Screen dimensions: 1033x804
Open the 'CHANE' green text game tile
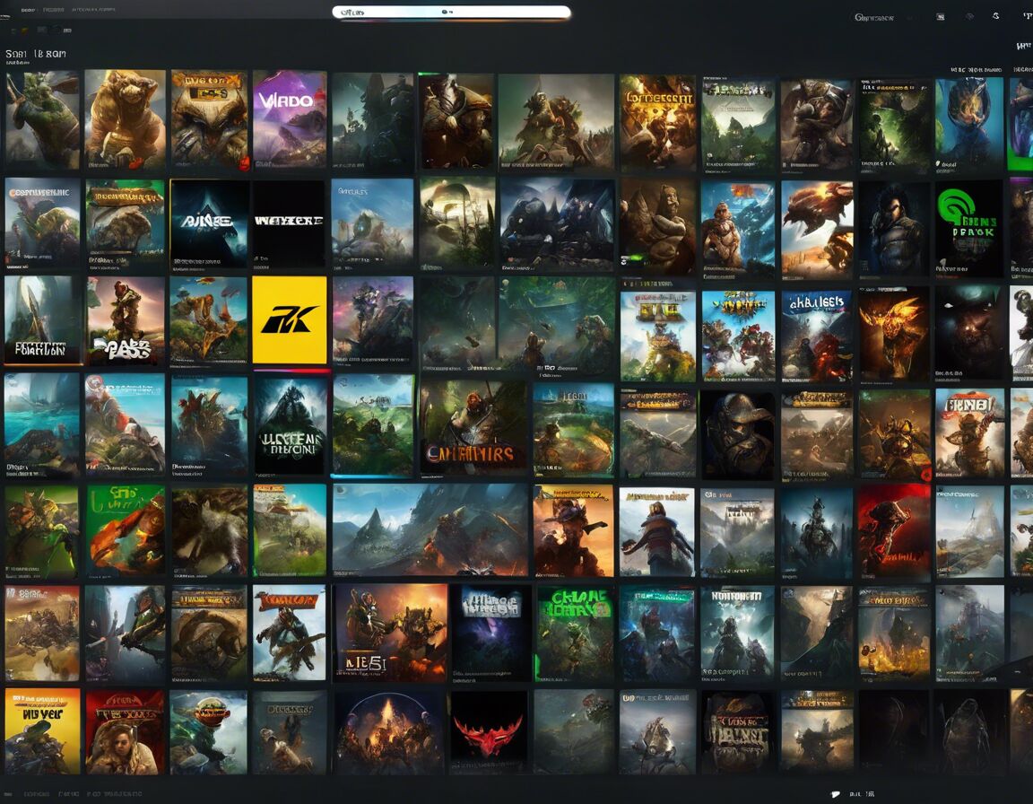pos(575,634)
